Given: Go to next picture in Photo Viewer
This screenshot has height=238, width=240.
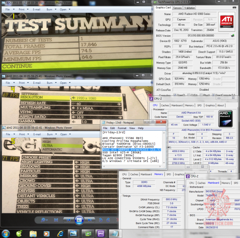Looking at the screenshot, I should coord(90,220).
